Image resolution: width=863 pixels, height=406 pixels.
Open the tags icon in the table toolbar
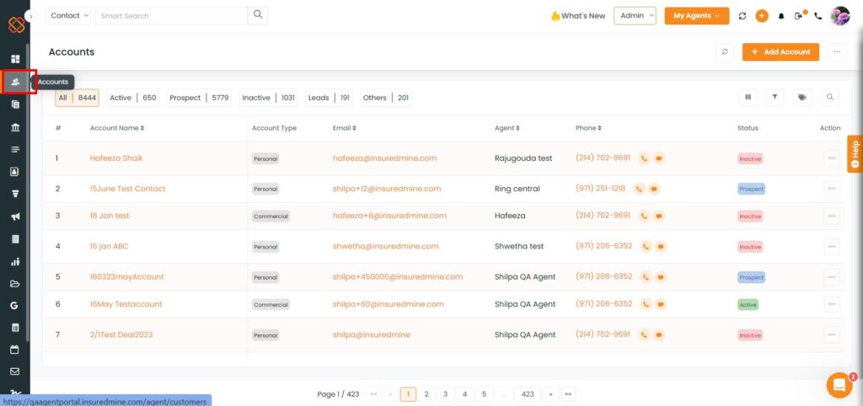[802, 98]
